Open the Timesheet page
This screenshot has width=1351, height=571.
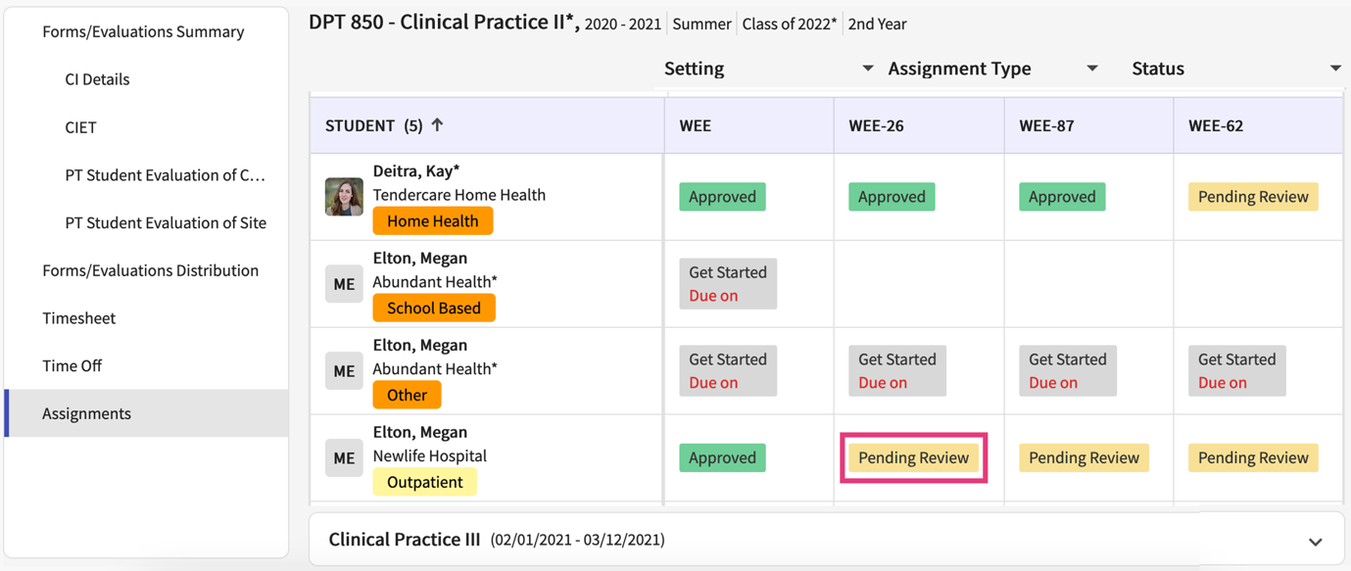[78, 318]
